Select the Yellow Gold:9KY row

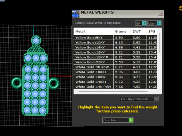tap(115, 38)
